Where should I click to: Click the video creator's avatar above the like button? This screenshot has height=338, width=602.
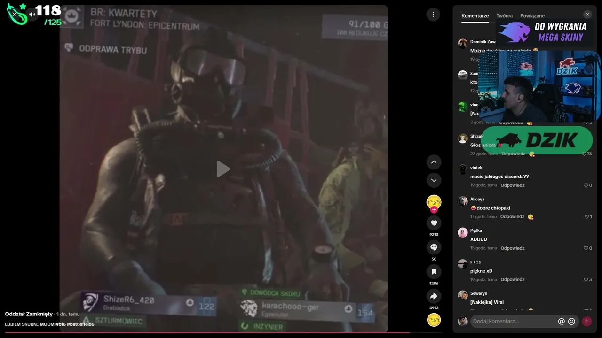[x=434, y=202]
